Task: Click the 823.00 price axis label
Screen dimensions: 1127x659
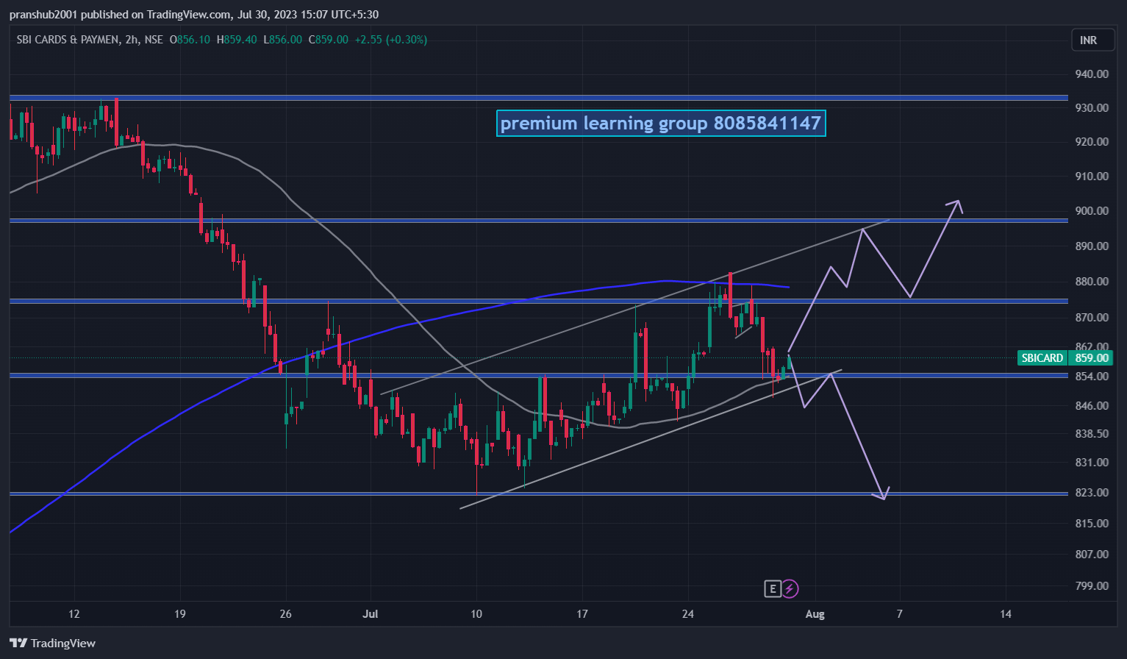Action: coord(1092,492)
